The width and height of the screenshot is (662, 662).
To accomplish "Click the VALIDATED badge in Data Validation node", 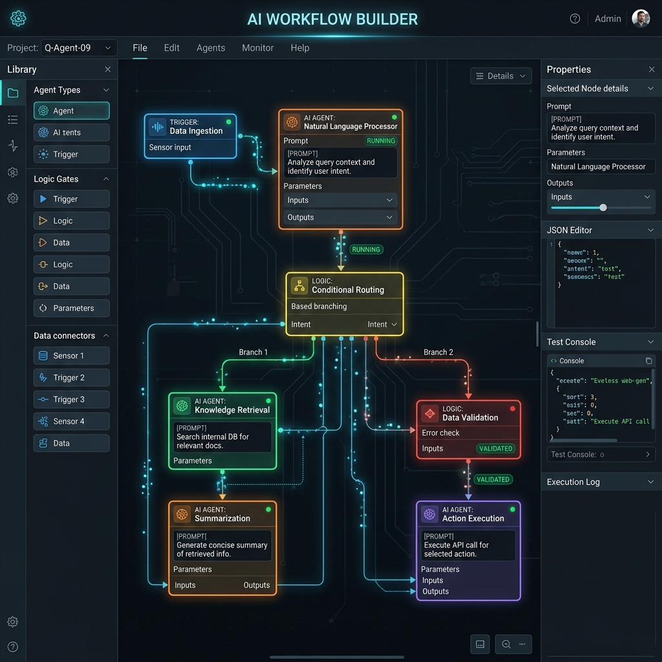I will pyautogui.click(x=496, y=449).
